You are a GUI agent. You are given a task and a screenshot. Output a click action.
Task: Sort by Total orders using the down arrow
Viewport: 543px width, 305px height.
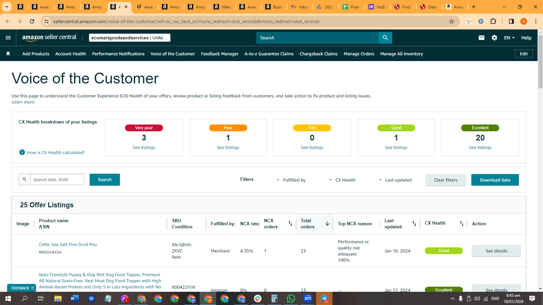327,223
